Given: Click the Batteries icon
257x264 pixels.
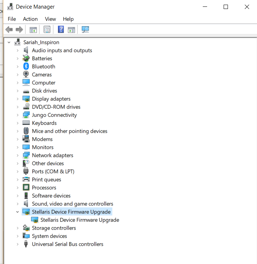Looking at the screenshot, I should 26,58.
